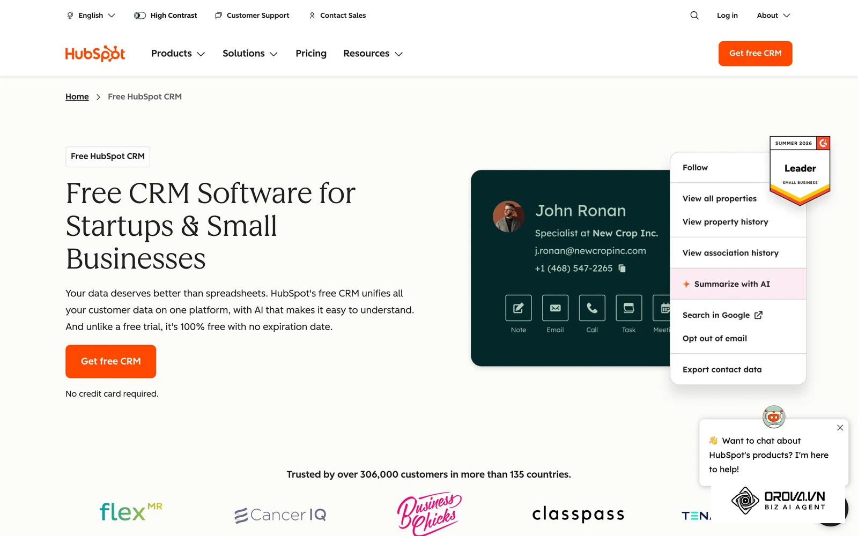Select View property history

tap(726, 222)
